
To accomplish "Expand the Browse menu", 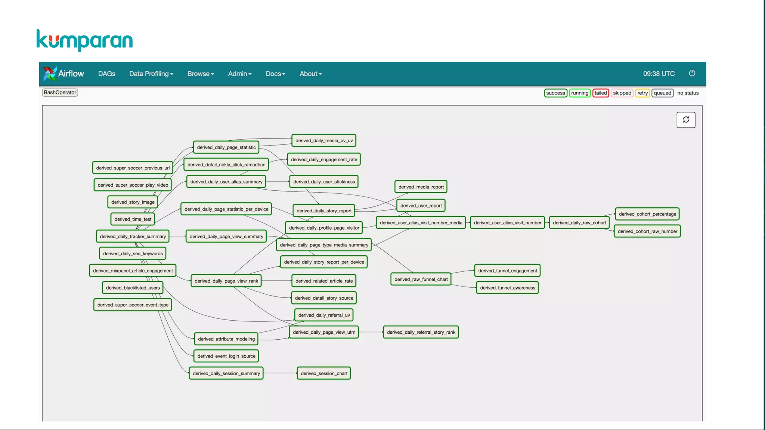I will coord(201,74).
